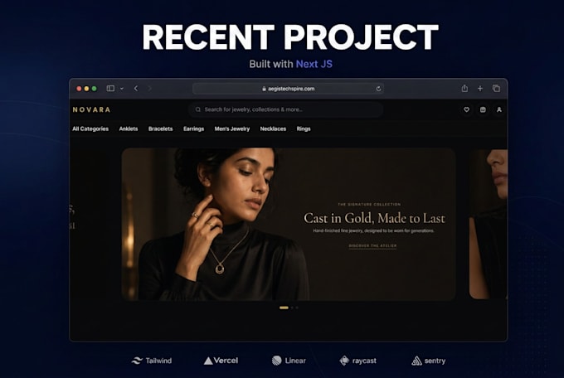Show the tab overview icon
Screen dimensions: 564x378
point(496,89)
